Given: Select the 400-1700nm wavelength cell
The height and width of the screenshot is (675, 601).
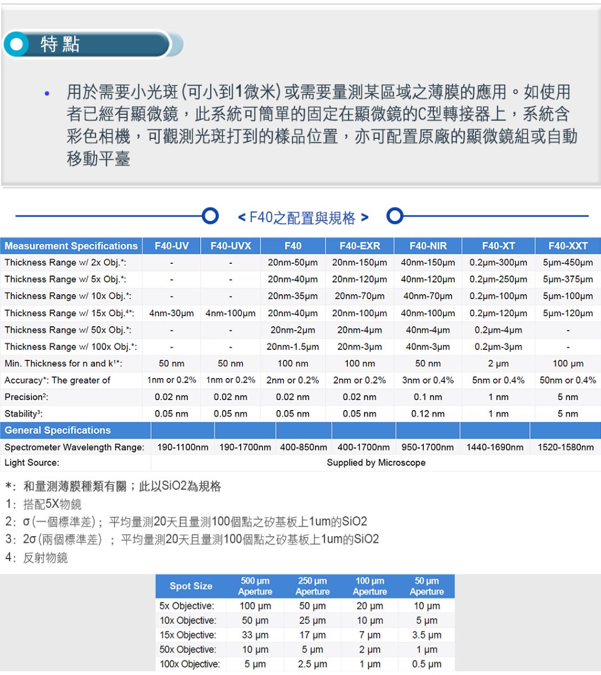Looking at the screenshot, I should [364, 447].
